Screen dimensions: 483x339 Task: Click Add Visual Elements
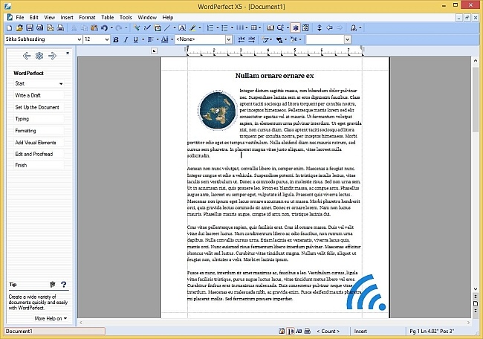coord(39,143)
